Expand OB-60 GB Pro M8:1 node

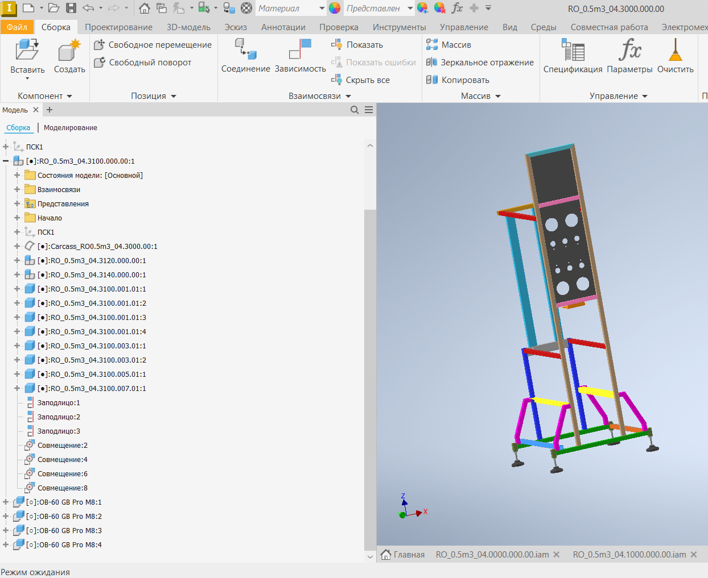click(x=6, y=502)
